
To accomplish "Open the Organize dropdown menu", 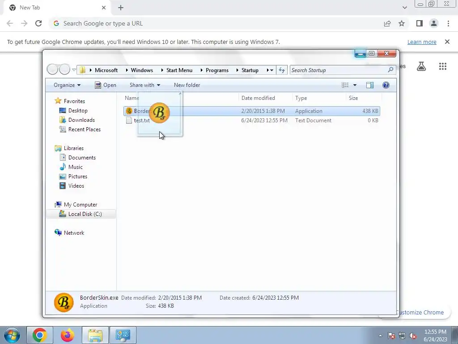I will 67,85.
